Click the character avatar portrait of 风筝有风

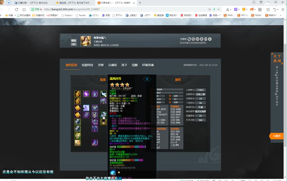point(86,41)
